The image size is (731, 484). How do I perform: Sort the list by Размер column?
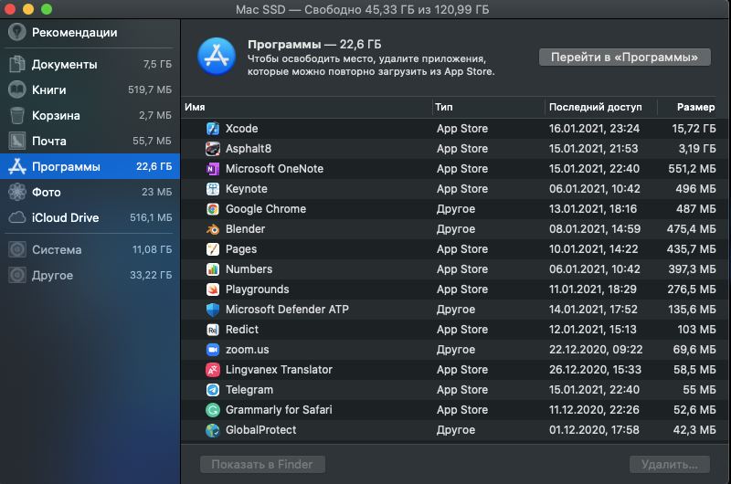695,107
